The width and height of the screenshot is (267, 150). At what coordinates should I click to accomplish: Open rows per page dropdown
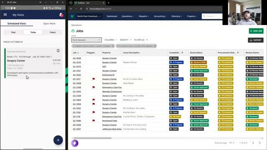click(232, 143)
